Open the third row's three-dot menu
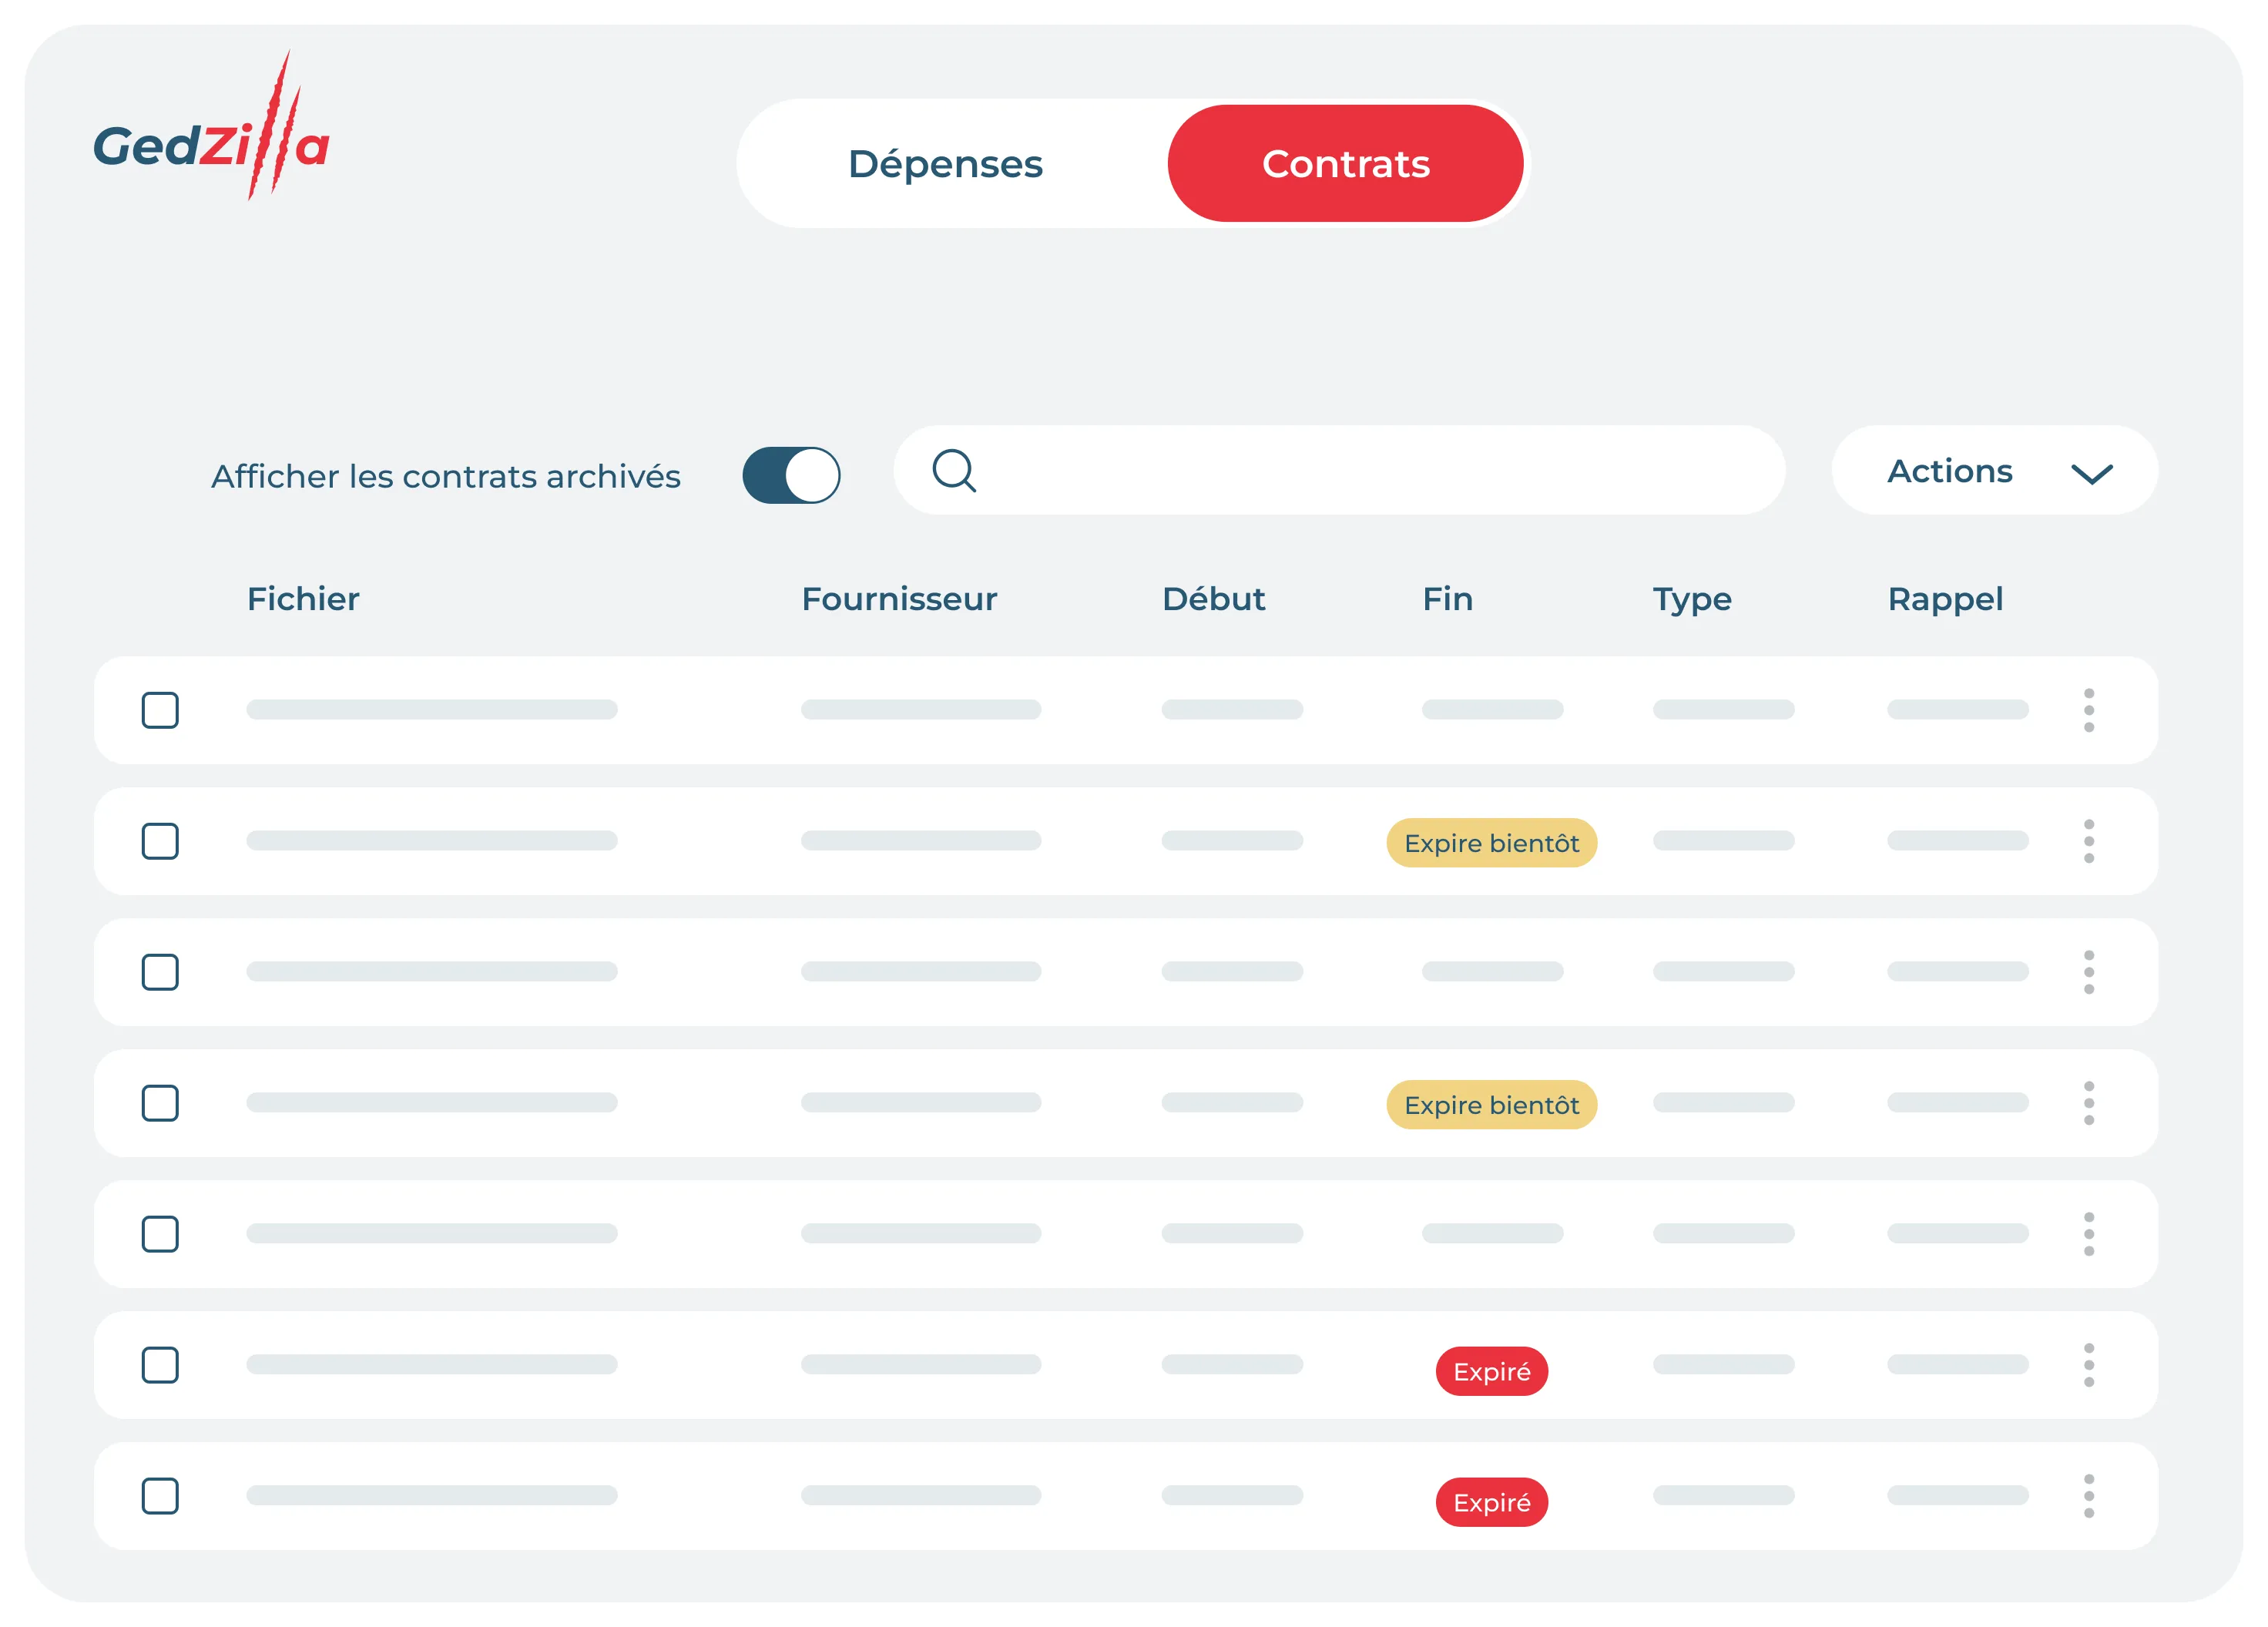 tap(2089, 972)
